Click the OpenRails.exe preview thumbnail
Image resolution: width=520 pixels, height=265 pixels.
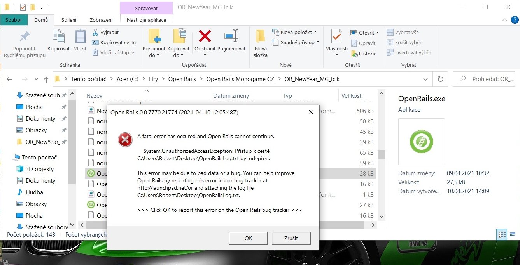coord(422,142)
